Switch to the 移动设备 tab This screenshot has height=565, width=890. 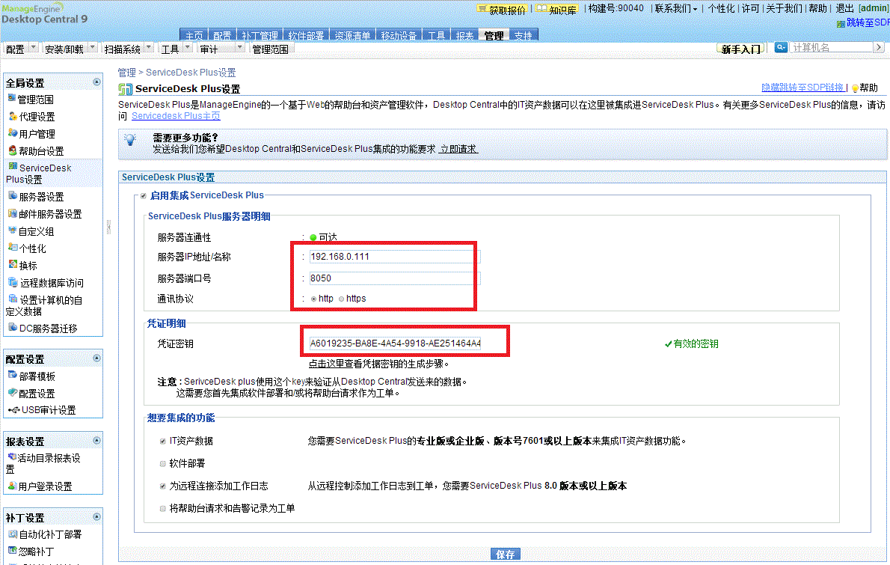click(x=399, y=35)
